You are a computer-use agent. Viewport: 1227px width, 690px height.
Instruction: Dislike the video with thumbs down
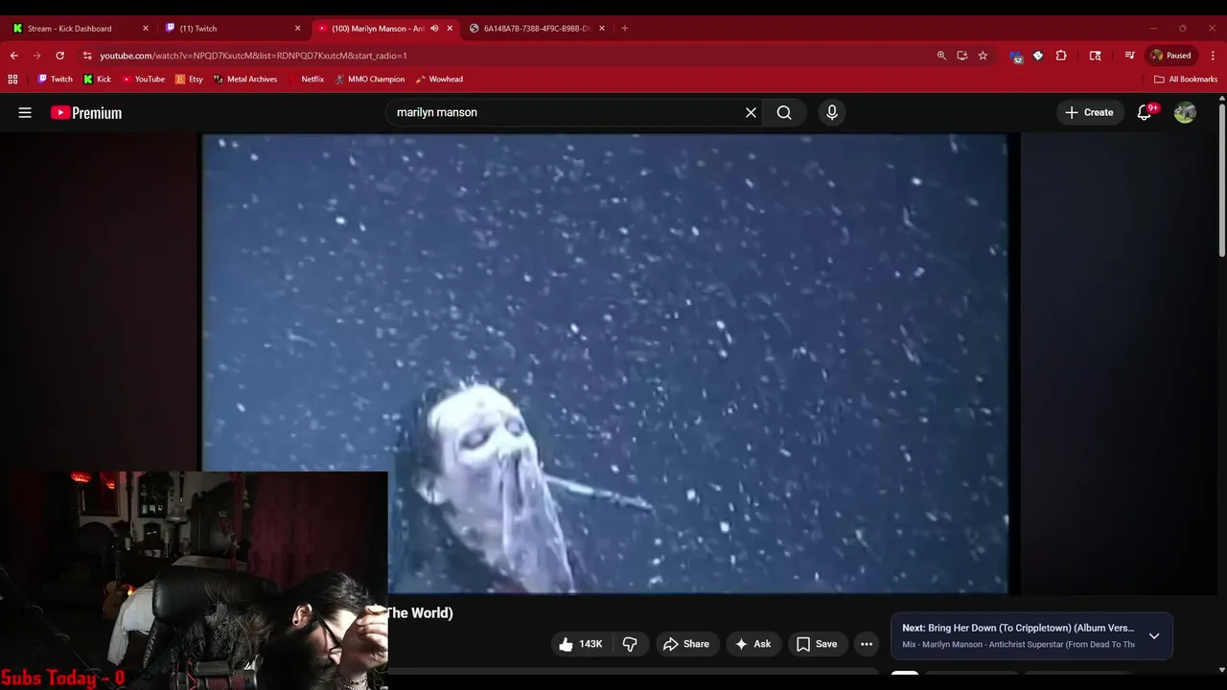[x=630, y=644]
